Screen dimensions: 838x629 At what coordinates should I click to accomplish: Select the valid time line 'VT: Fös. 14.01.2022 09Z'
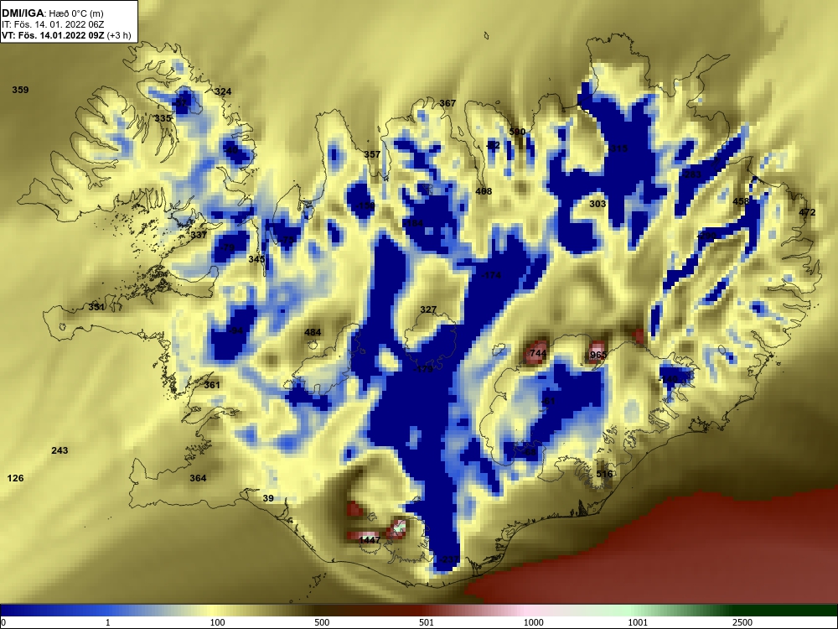(x=53, y=36)
